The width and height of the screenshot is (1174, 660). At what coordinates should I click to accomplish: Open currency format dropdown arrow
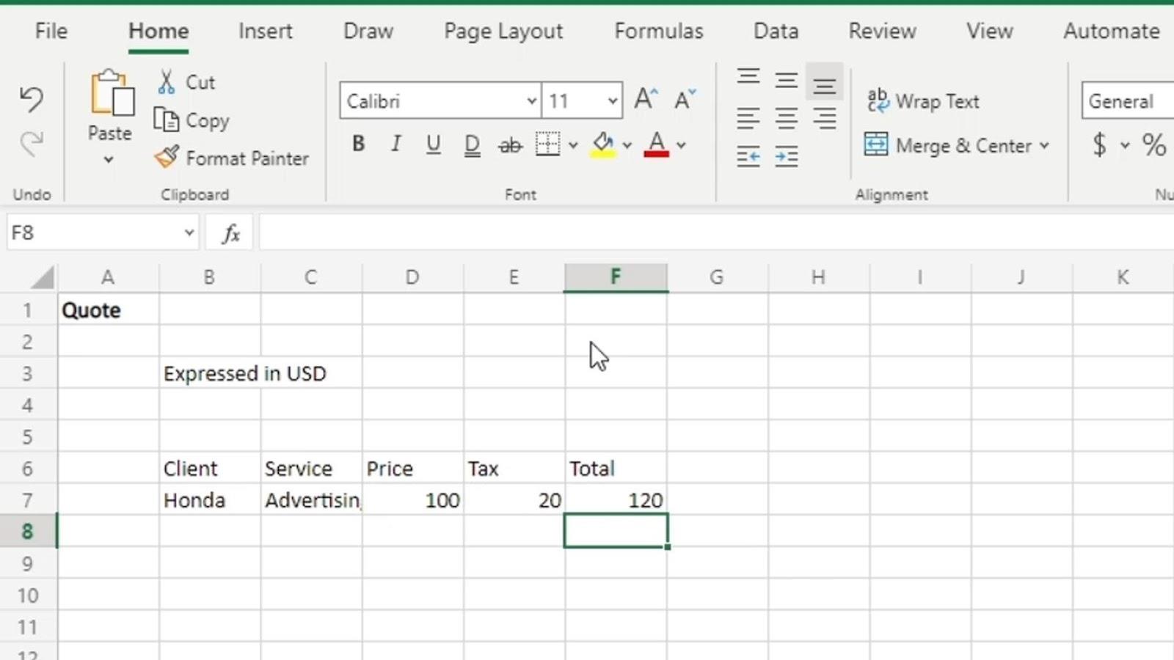click(1124, 144)
